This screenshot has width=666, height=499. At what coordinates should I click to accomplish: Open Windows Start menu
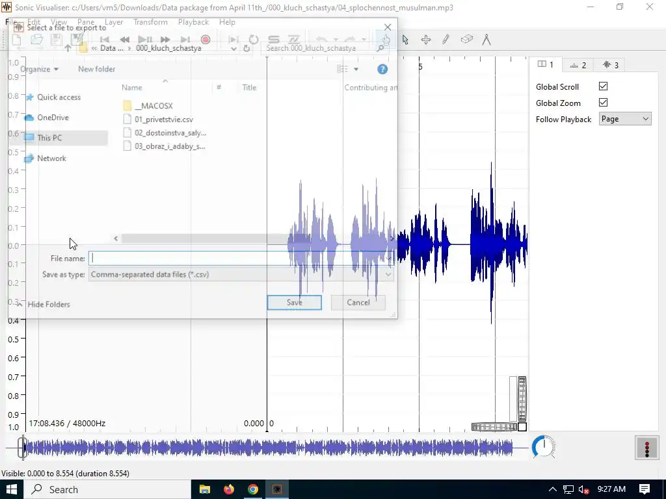[x=11, y=489]
